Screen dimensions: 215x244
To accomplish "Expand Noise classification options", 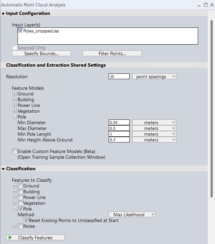I will pos(15,226).
